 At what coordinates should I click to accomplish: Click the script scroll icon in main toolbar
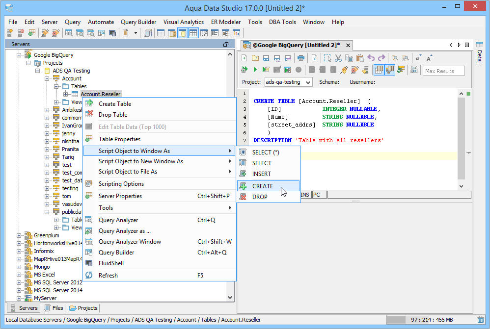pyautogui.click(x=147, y=33)
